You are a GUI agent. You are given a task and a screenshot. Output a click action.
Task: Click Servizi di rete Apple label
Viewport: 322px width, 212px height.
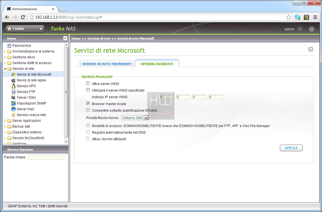[31, 80]
